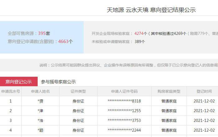Click the 389个 unverified families figure
Viewport: 218px width, 137px height.
(x=140, y=42)
